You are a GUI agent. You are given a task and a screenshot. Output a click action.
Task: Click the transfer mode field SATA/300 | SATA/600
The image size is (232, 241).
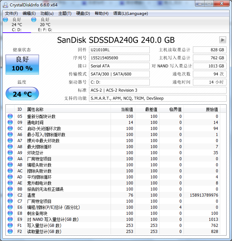tap(119, 74)
